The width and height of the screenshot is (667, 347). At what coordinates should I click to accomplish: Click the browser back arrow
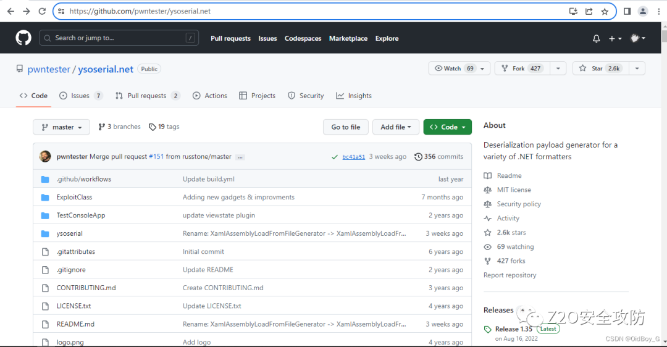pyautogui.click(x=10, y=11)
